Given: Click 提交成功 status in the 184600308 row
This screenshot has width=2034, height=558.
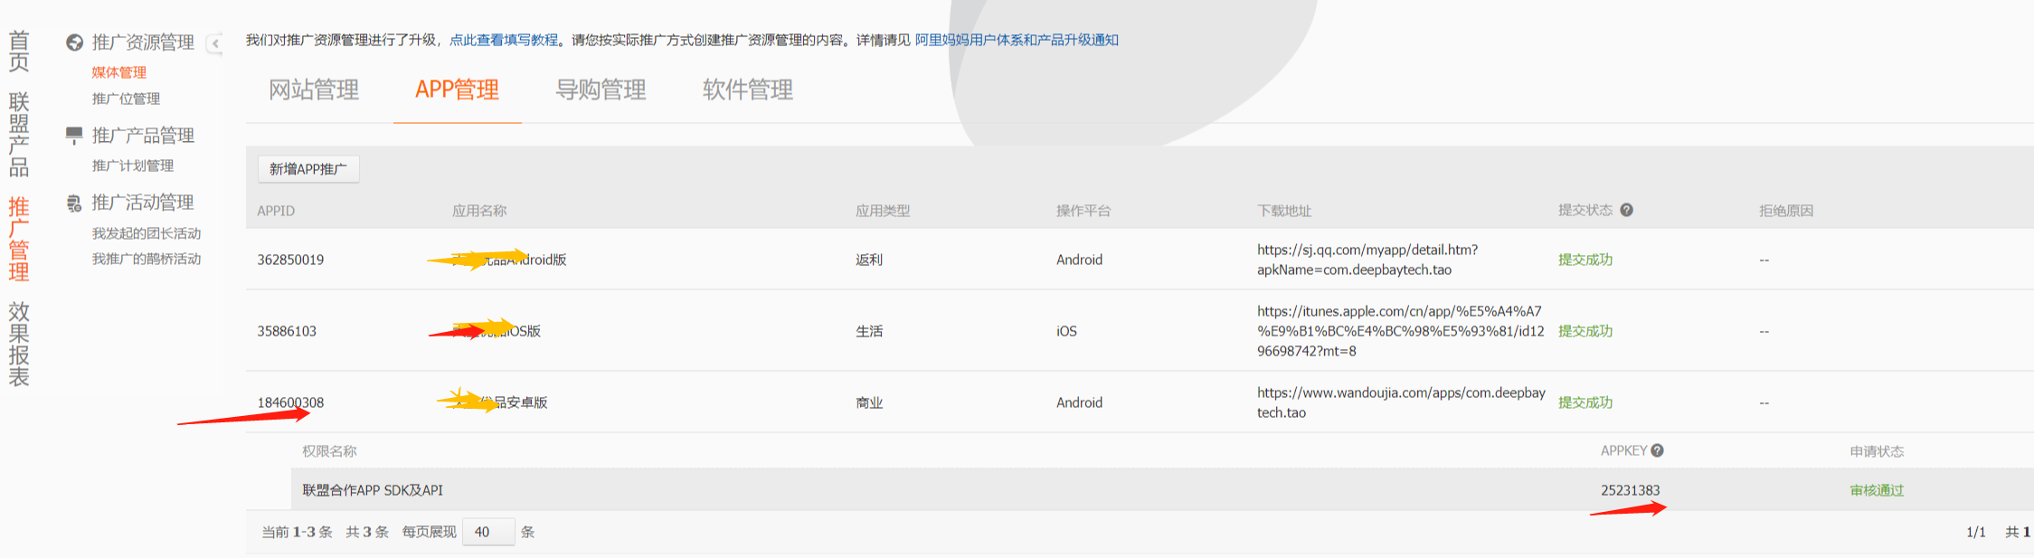Looking at the screenshot, I should 1585,402.
